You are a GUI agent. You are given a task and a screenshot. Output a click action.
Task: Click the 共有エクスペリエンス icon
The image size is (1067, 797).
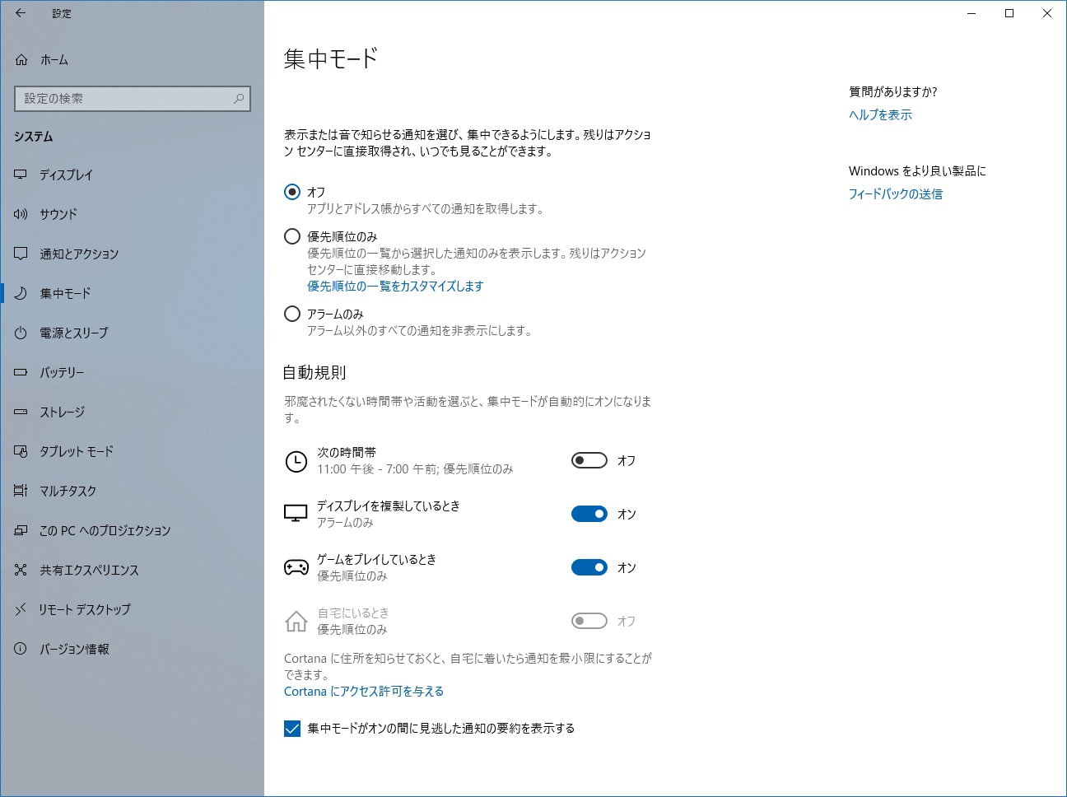click(21, 570)
